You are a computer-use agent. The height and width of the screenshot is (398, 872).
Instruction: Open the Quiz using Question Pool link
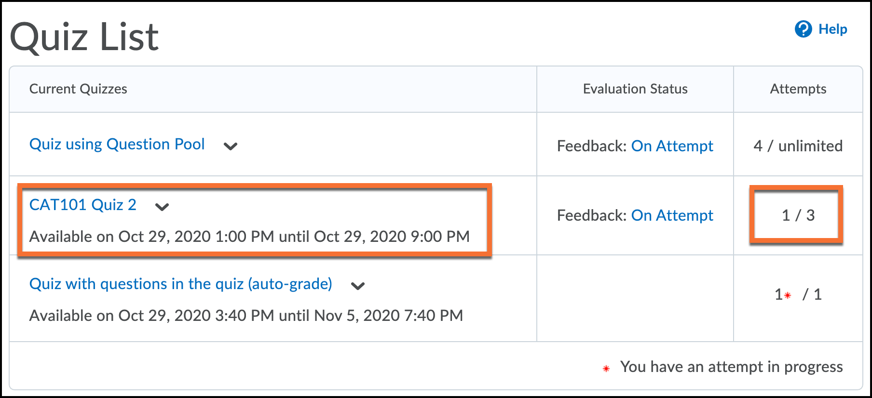coord(117,144)
